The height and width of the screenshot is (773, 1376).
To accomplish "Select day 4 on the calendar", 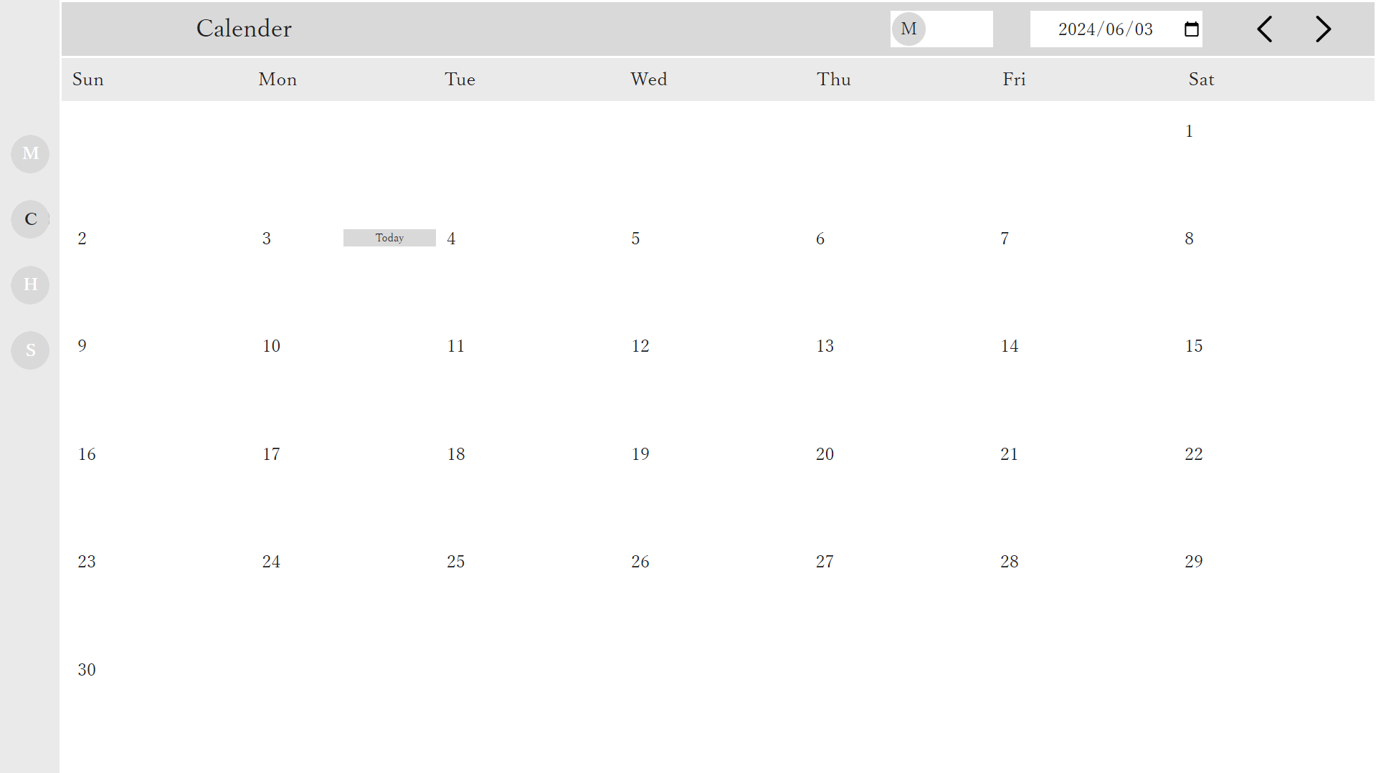I will pos(451,239).
